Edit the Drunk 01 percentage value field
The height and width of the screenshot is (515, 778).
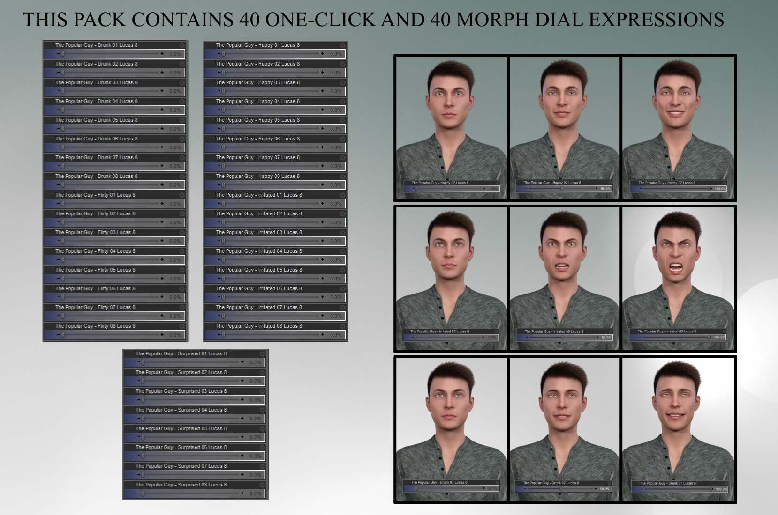[176, 54]
